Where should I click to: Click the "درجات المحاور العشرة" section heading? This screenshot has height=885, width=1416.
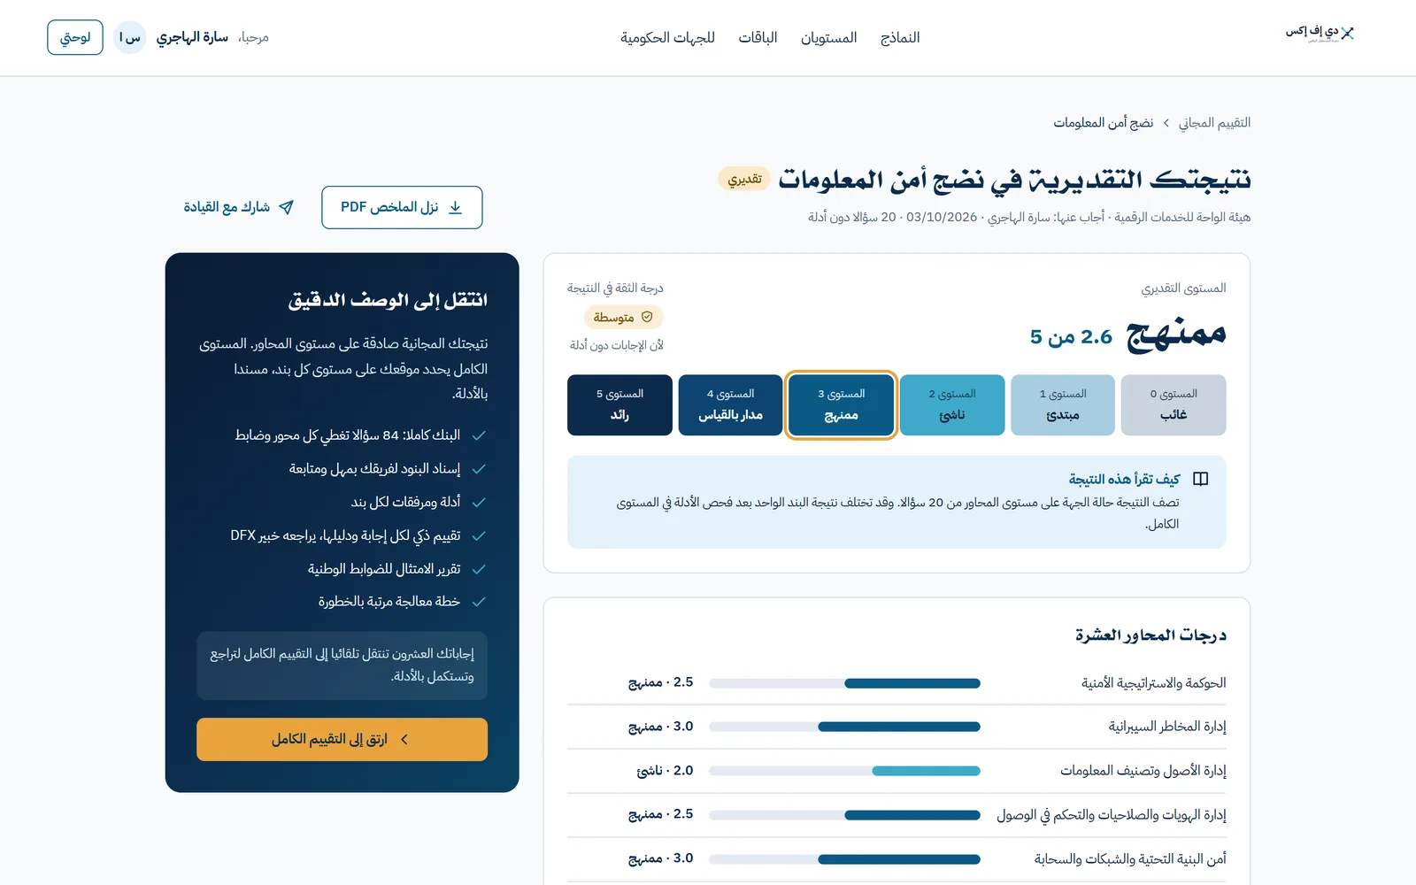point(1150,635)
